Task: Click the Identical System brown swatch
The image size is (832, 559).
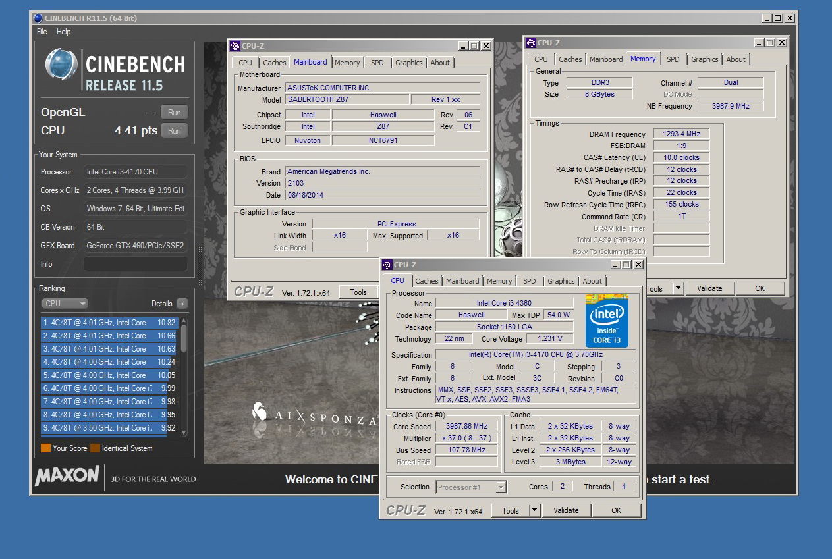Action: click(95, 448)
